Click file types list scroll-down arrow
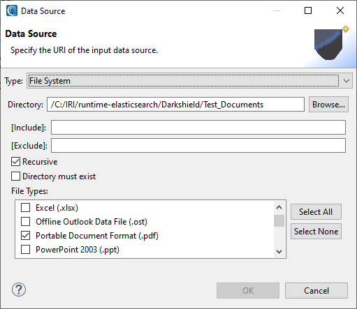357x309 pixels. point(279,252)
